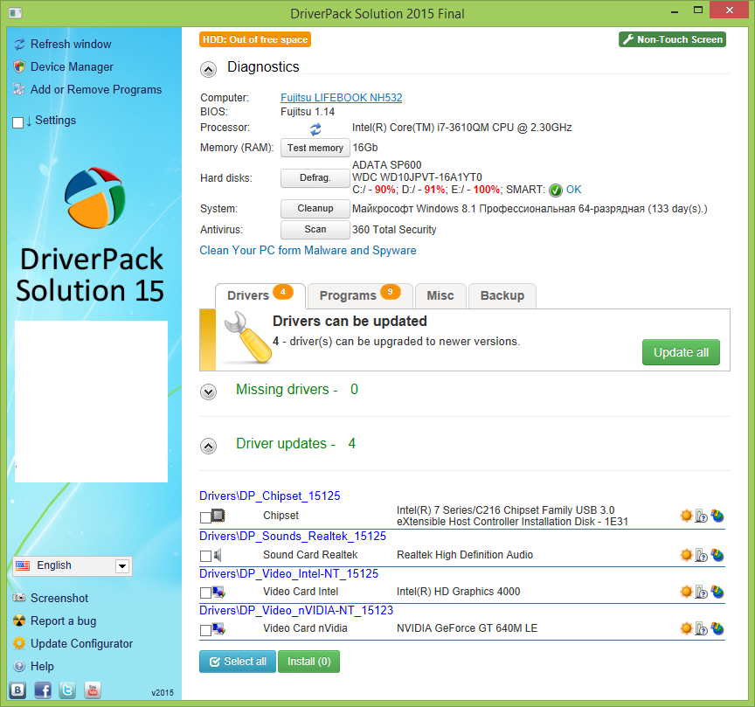Enable the Settings checkbox in sidebar
This screenshot has height=707, width=755.
(18, 122)
